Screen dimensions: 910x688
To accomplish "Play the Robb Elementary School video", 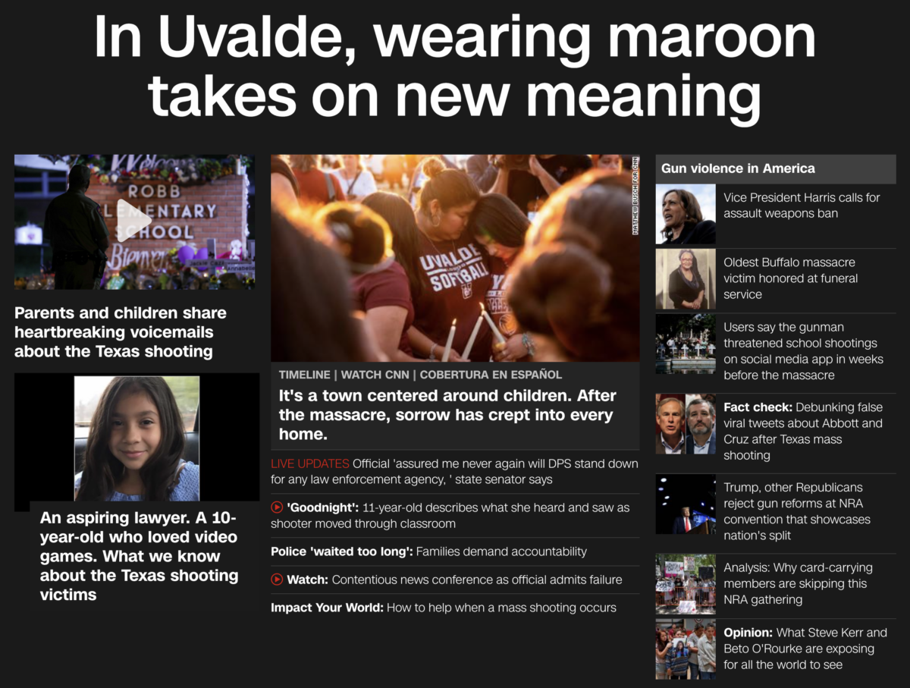I will coord(134,221).
